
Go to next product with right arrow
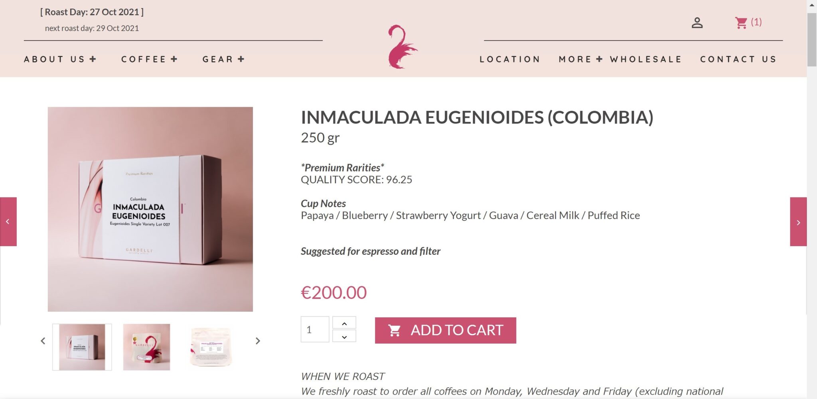tap(798, 221)
